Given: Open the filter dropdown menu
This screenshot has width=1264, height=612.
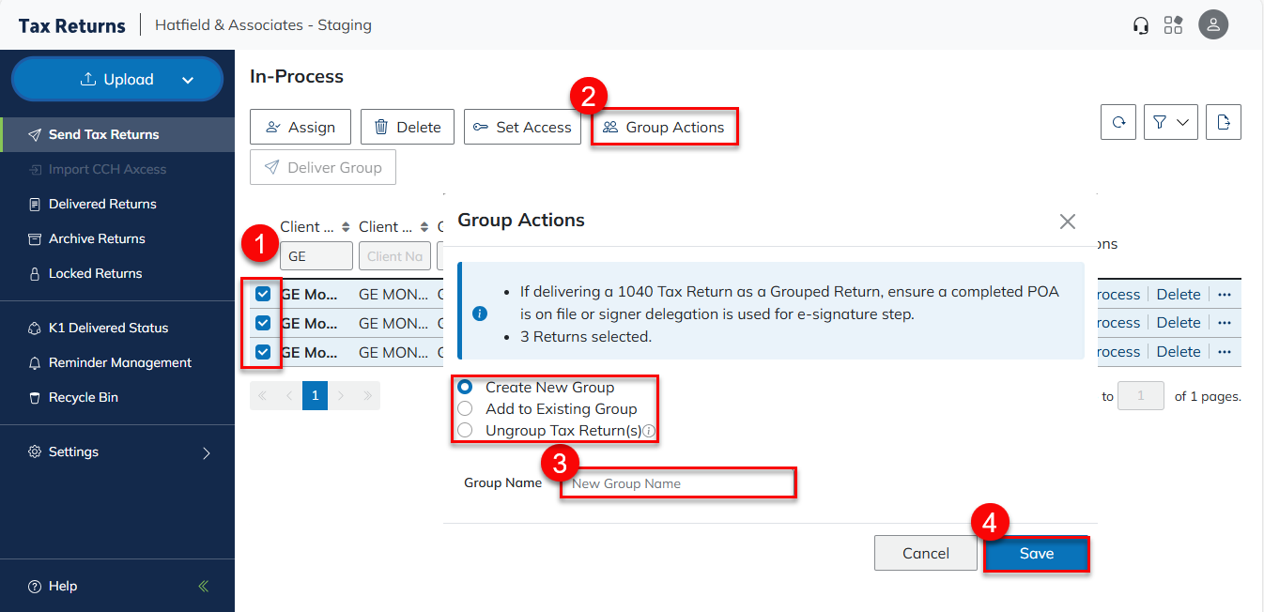Looking at the screenshot, I should [1170, 122].
